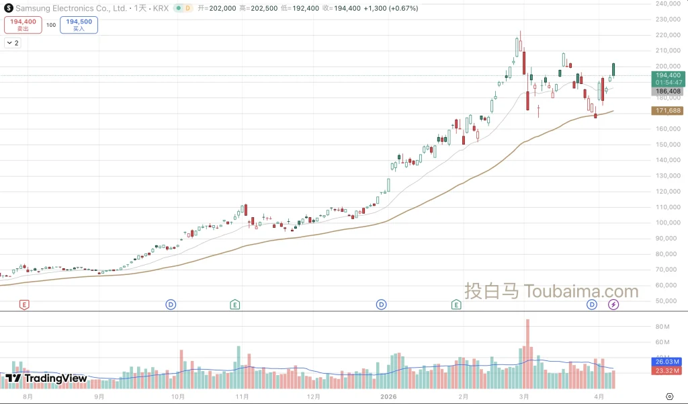
Task: Click the orange D data badge in header
Action: pos(187,8)
